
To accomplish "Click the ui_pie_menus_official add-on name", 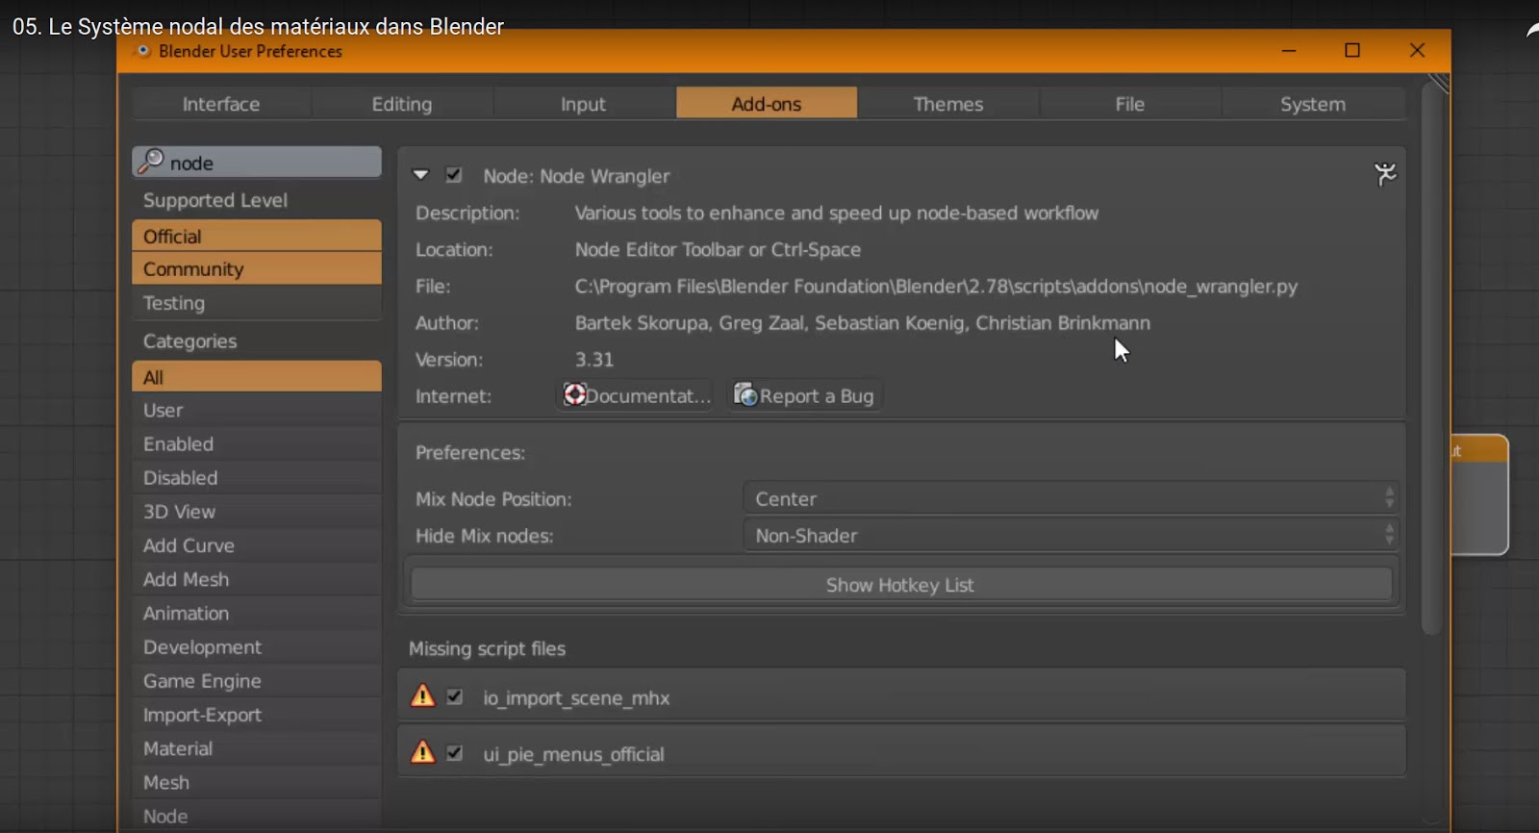I will tap(573, 754).
